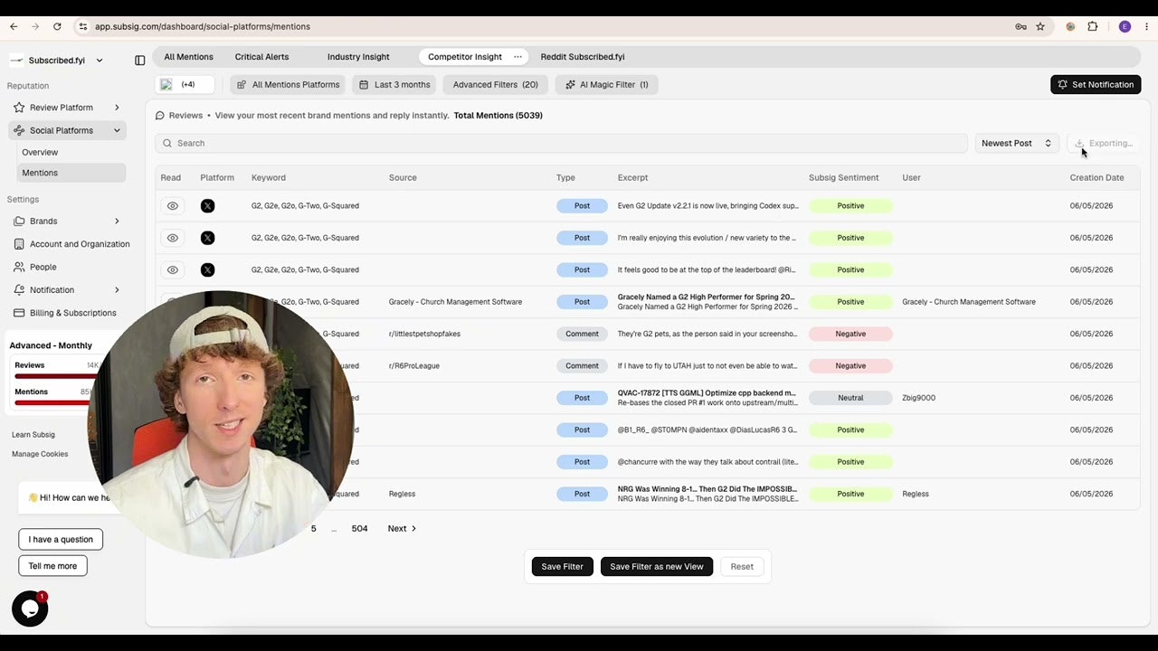This screenshot has height=651, width=1158.
Task: Switch to the Reddit Subscribed.fyi tab
Action: point(583,57)
